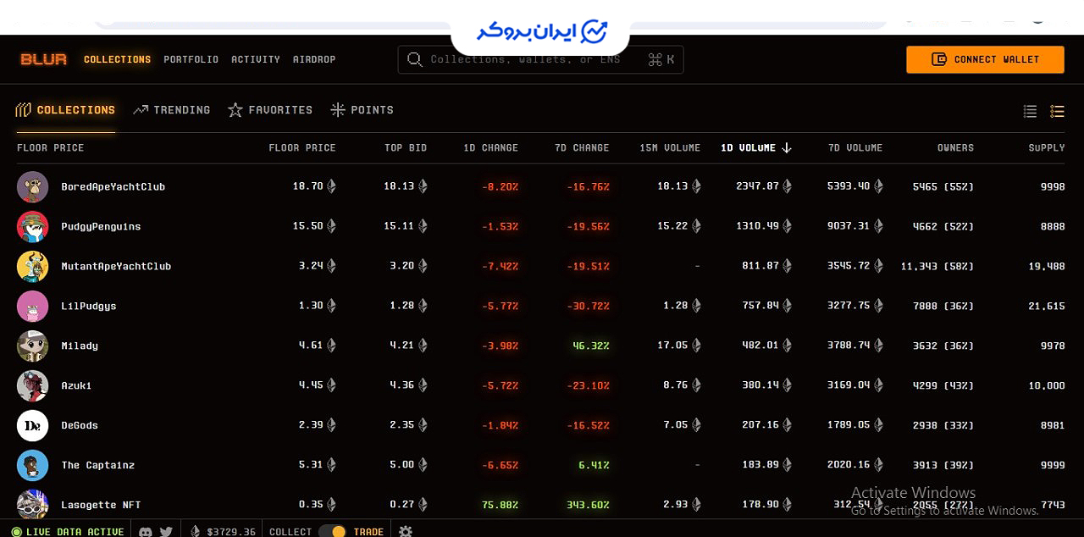Click LilPudgys collection name
The height and width of the screenshot is (537, 1084).
point(89,306)
